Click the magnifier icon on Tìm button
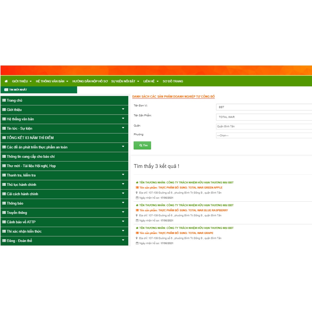 140,146
